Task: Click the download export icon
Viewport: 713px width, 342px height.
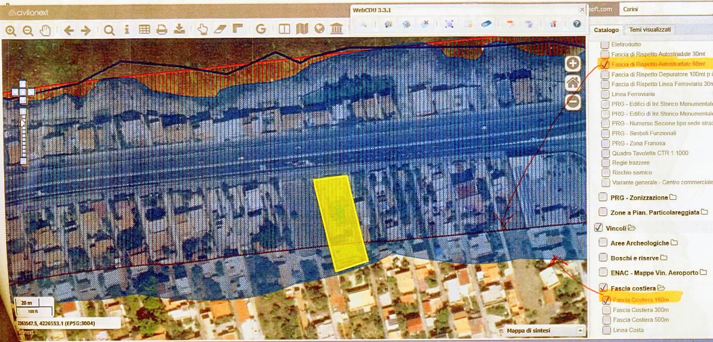Action: pos(179,29)
